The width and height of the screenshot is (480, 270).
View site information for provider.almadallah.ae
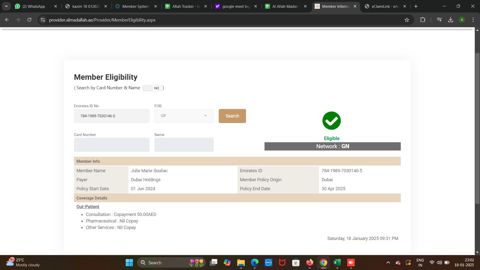tap(43, 20)
